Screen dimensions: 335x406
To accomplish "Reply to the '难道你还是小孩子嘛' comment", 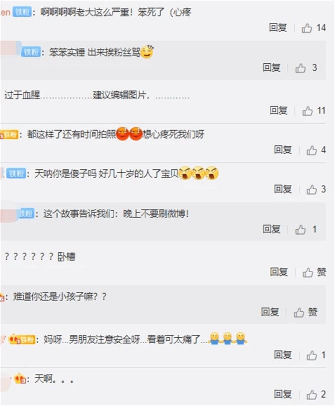I will click(270, 312).
